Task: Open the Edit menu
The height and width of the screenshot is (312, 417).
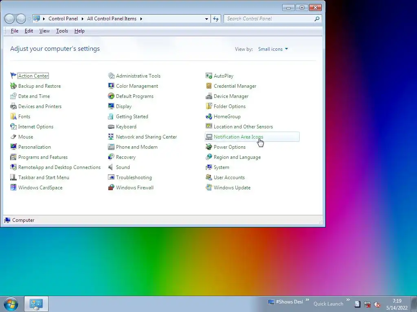Action: pos(29,31)
